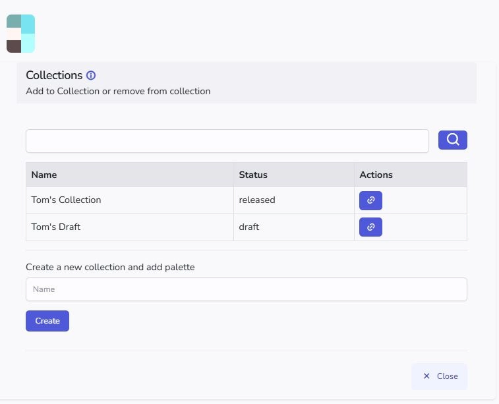
Task: Select the Tom's Draft name cell
Action: coord(130,227)
